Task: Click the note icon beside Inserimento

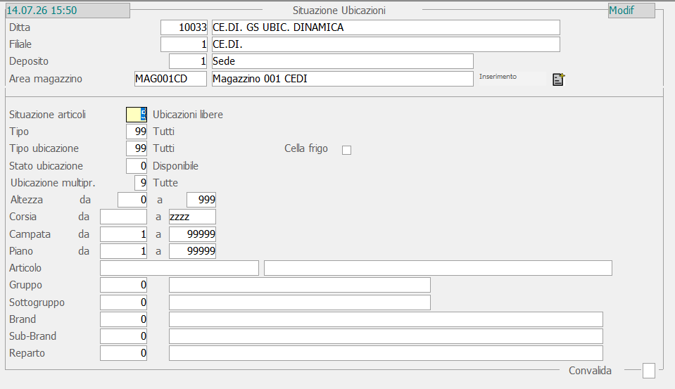Action: [x=558, y=79]
